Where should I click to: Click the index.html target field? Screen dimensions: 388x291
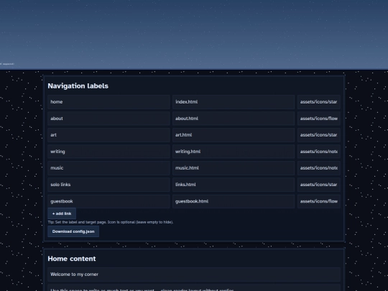click(x=234, y=102)
